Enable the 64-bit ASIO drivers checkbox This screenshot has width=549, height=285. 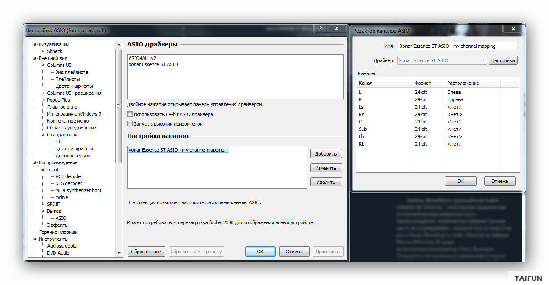click(x=130, y=114)
